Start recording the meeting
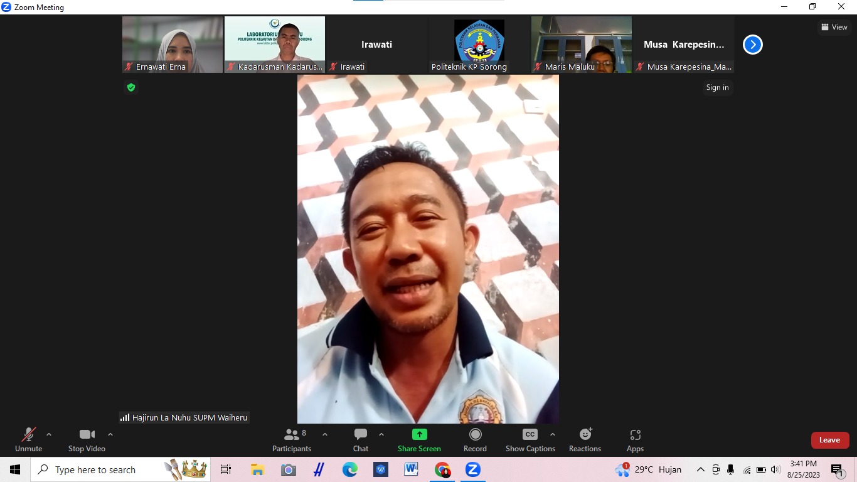The width and height of the screenshot is (857, 482). pyautogui.click(x=475, y=440)
